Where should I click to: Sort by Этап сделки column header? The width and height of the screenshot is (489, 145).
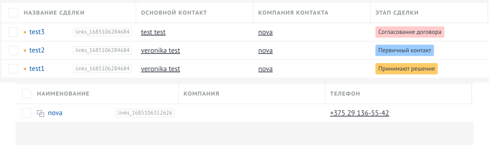coord(397,13)
